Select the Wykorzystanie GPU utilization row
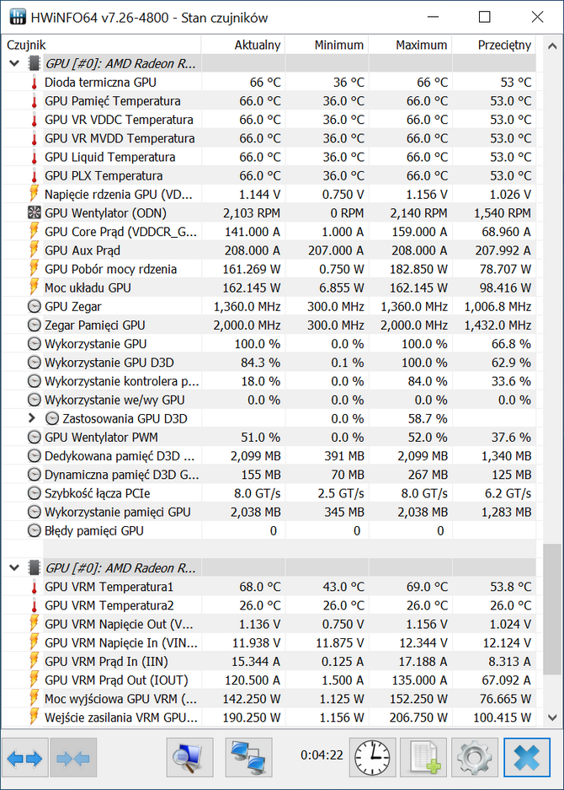This screenshot has height=790, width=564. (269, 344)
